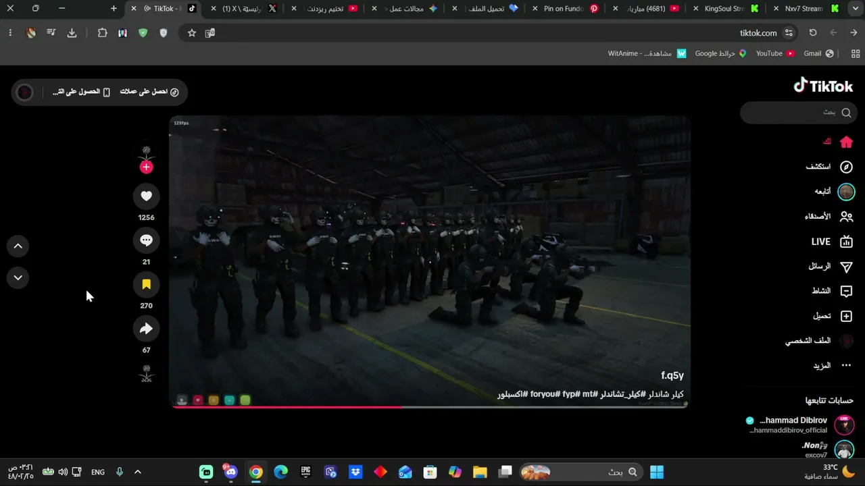Open the media control toolbar icon
This screenshot has width=865, height=486.
(x=51, y=32)
